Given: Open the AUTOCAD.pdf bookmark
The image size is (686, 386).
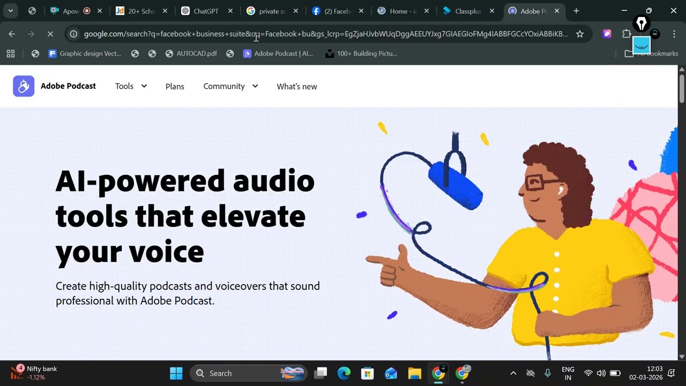Looking at the screenshot, I should 191,54.
